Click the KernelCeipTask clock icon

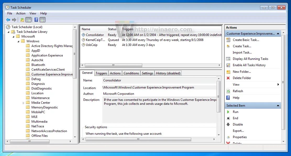(x=84, y=40)
